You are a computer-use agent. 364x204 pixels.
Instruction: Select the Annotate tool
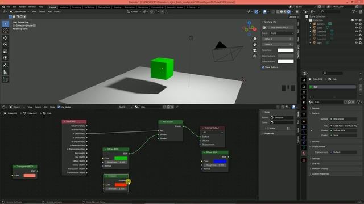(x=5, y=66)
